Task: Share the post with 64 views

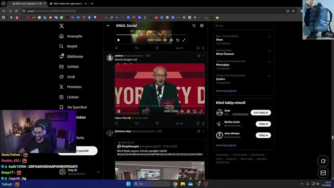Action: 203,48
